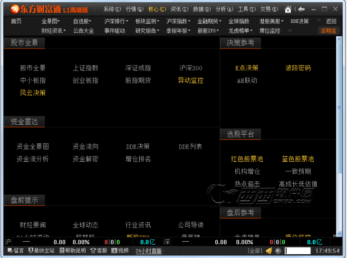
Task: Click the 返回 button
Action: (331, 21)
